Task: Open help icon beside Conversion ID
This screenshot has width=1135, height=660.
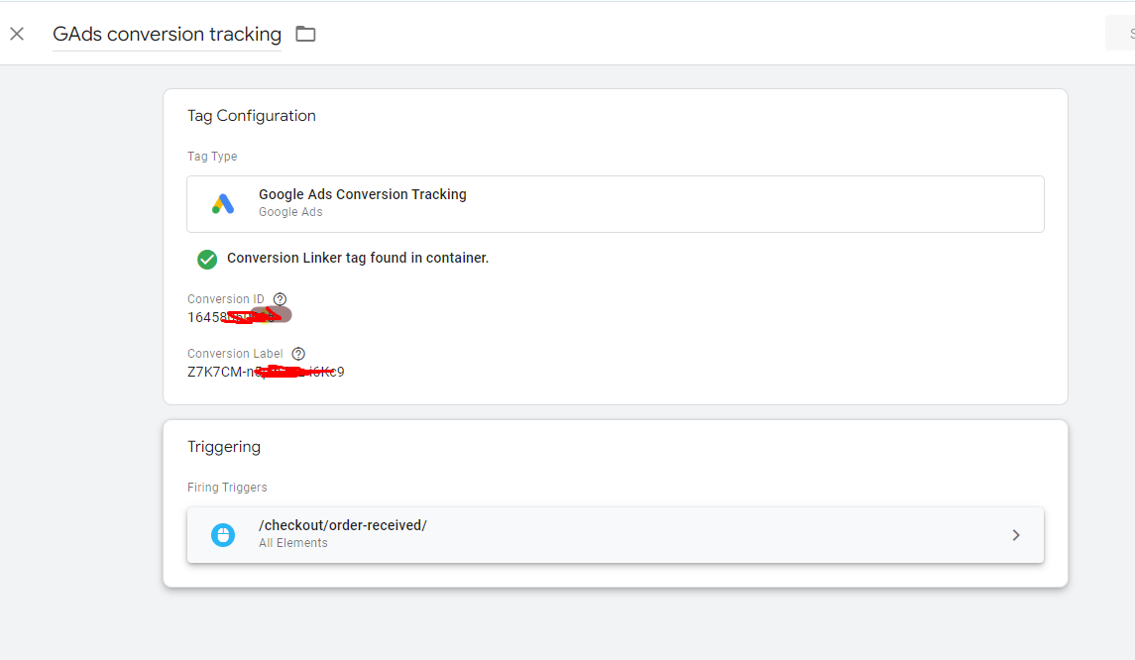Action: pos(281,299)
